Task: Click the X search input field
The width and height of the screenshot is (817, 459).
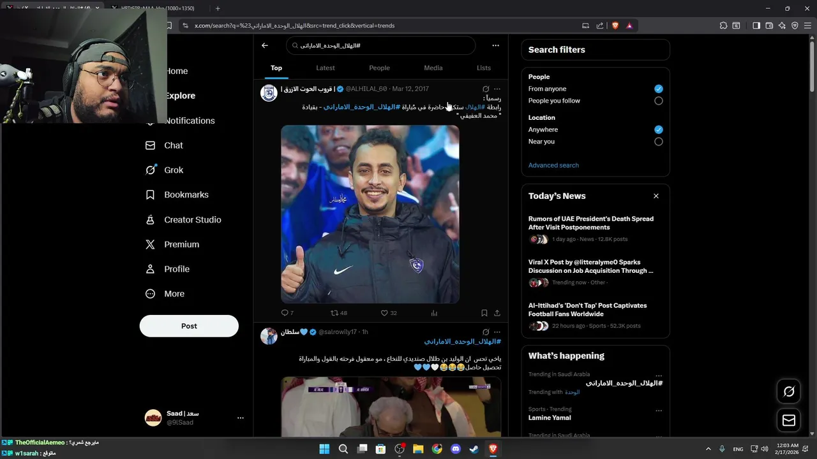Action: tap(381, 45)
